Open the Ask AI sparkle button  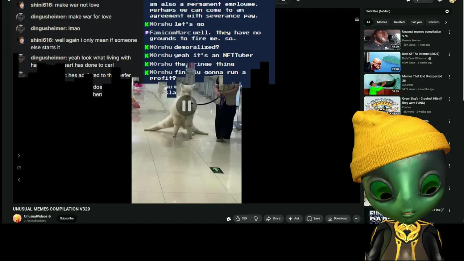[294, 219]
